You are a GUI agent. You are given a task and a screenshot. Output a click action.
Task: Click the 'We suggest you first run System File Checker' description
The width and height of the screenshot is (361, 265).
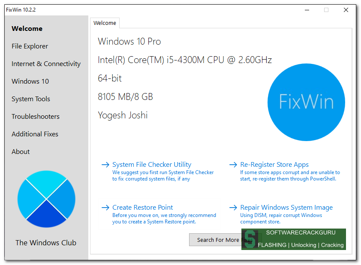point(163,176)
